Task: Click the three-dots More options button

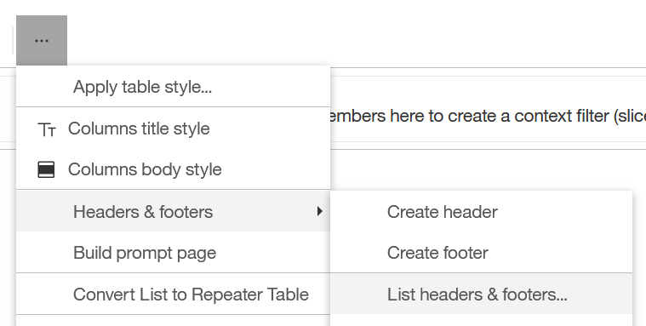Action: (x=42, y=40)
